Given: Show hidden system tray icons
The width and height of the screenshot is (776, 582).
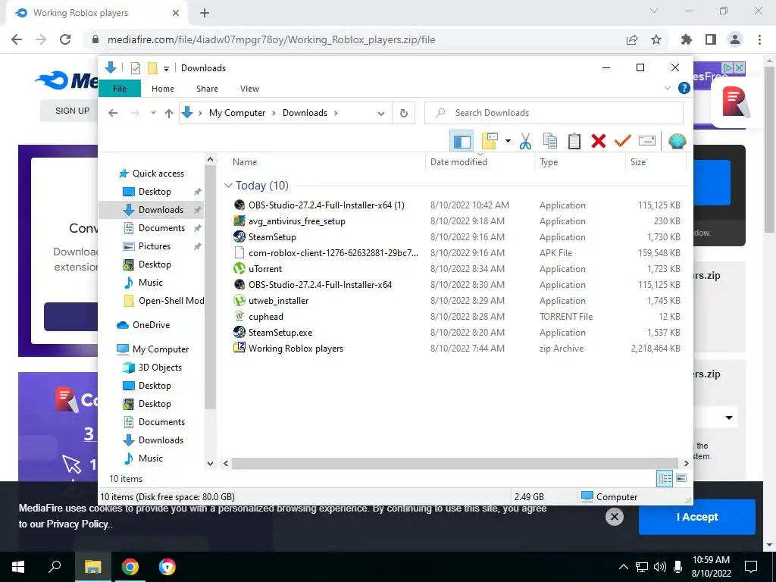Looking at the screenshot, I should pyautogui.click(x=624, y=567).
